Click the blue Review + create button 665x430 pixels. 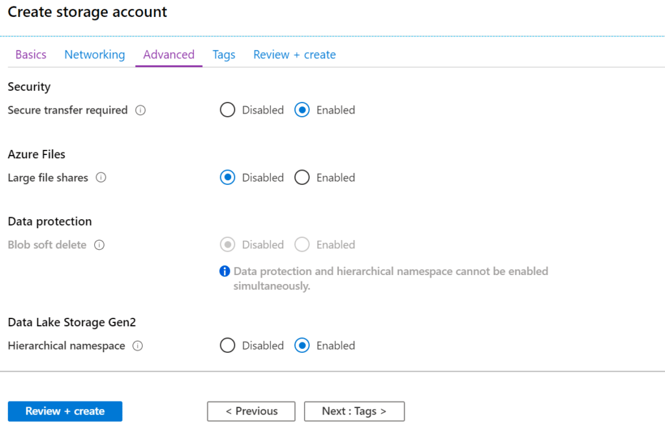point(65,411)
